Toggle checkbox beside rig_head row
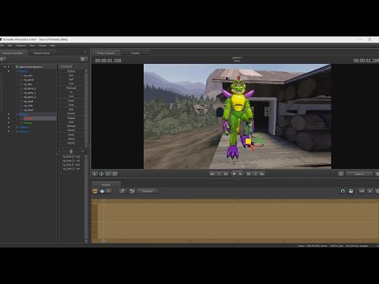The image size is (379, 284). 2,110
